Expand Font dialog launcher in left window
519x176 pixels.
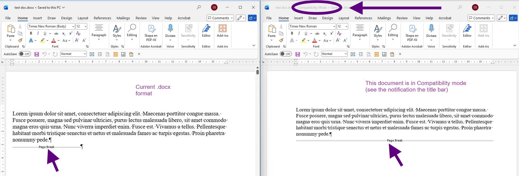[x=87, y=46]
